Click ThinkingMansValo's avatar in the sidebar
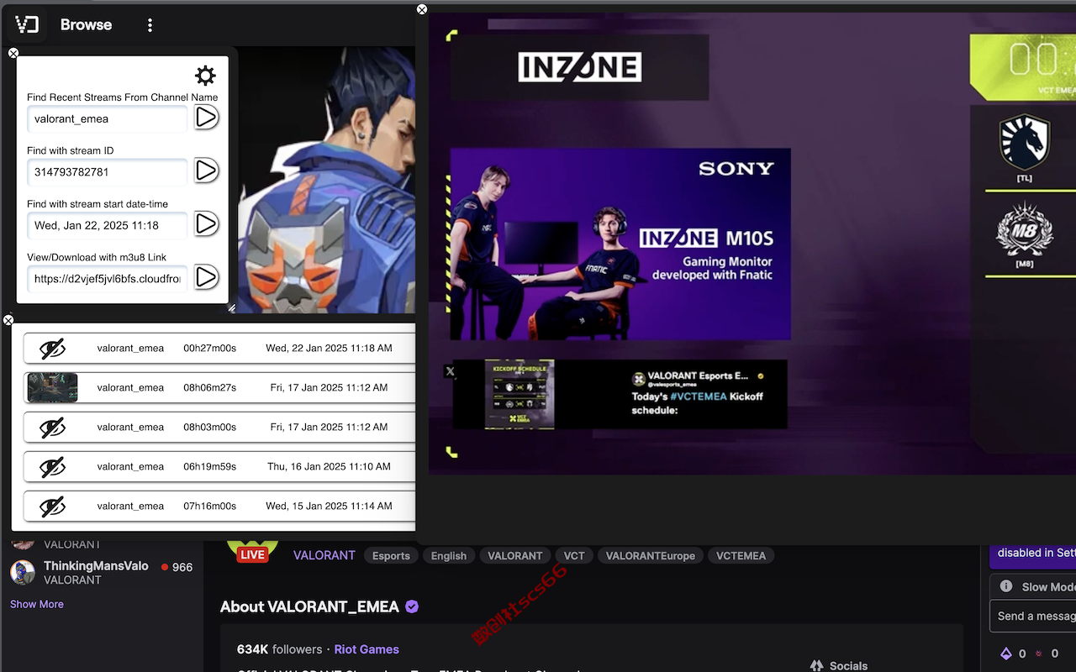Image resolution: width=1076 pixels, height=672 pixels. [23, 573]
